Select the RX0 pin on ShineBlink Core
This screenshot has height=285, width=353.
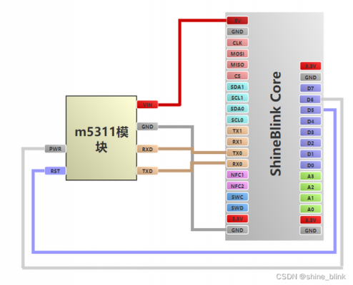(237, 164)
